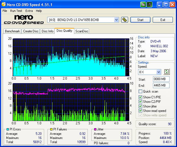Click the Nero CD-DVD Speed logo
The width and height of the screenshot is (177, 147).
point(23,20)
